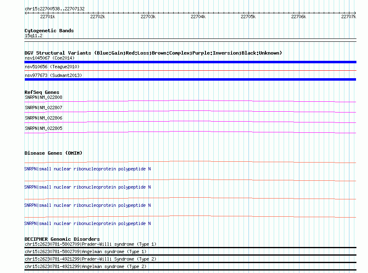Viewport: 368px width, 273px height.
Task: Click the nsv1045067 (Coe2014) blue gain bar
Action: [x=190, y=62]
